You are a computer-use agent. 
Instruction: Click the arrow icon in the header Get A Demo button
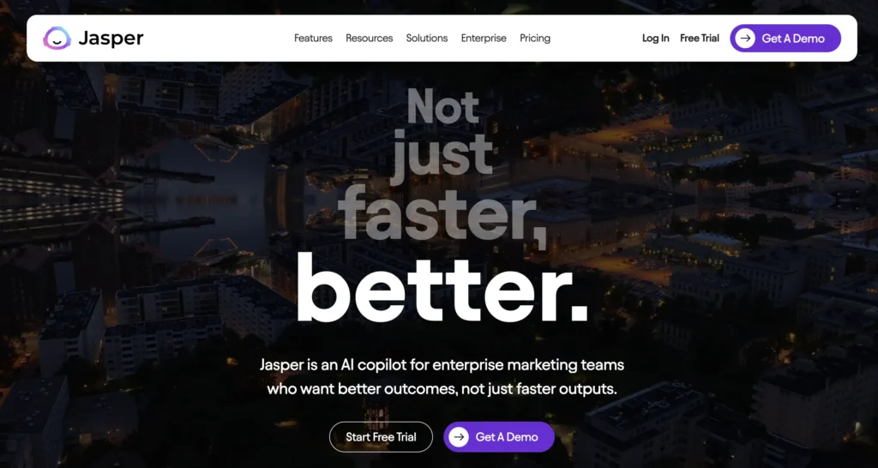tap(745, 38)
